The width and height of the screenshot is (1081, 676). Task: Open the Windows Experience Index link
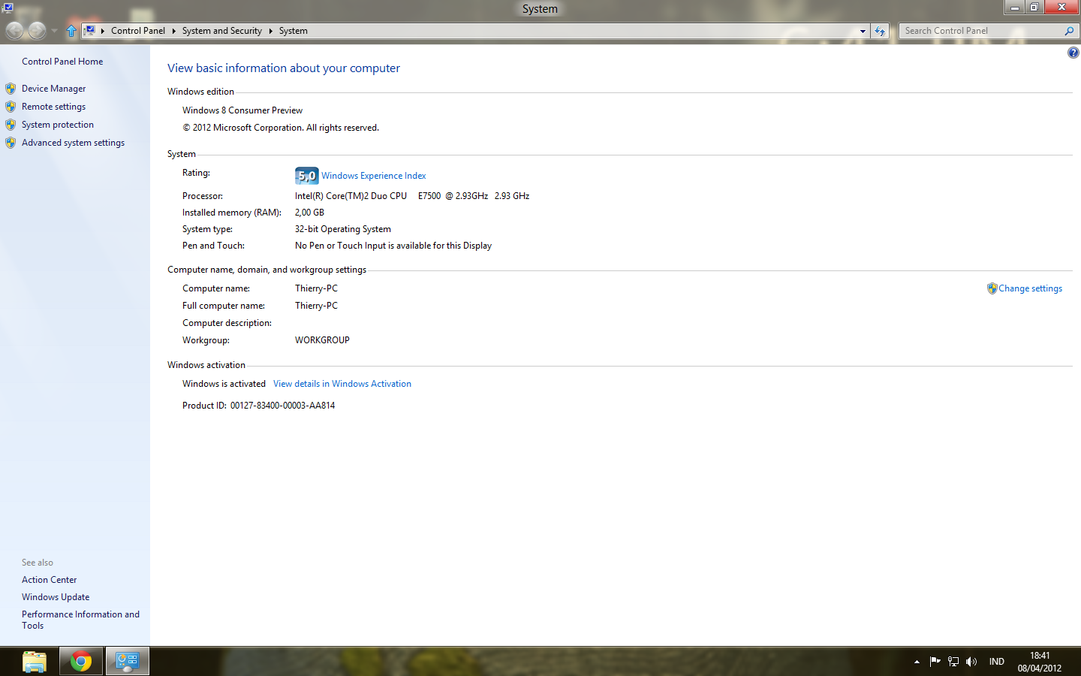click(374, 176)
